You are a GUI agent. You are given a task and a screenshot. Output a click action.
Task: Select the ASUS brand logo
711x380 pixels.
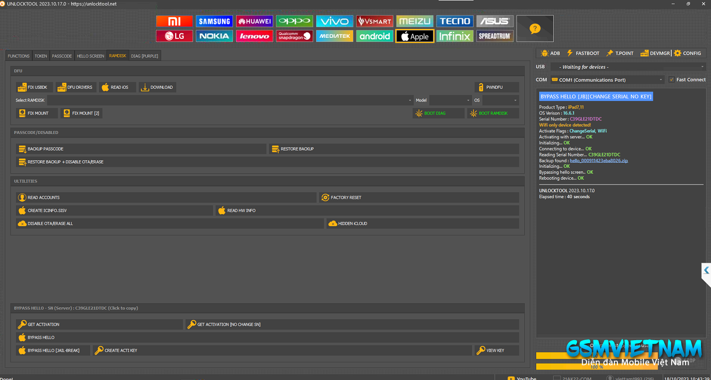coord(495,21)
